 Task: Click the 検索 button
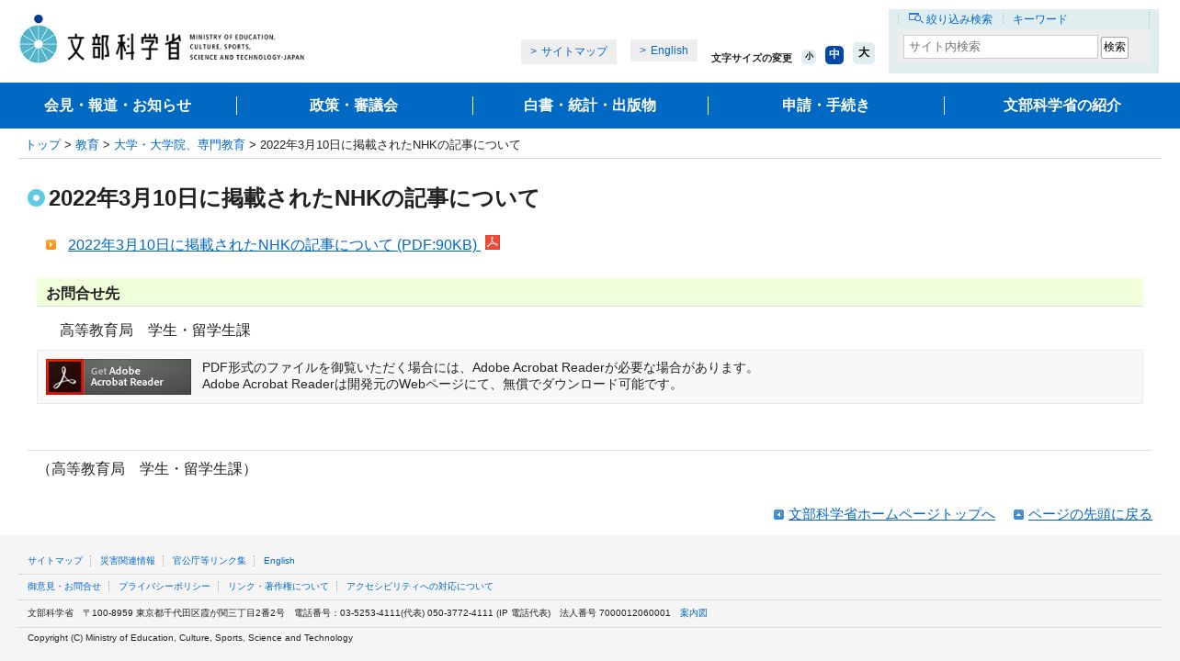point(1115,47)
